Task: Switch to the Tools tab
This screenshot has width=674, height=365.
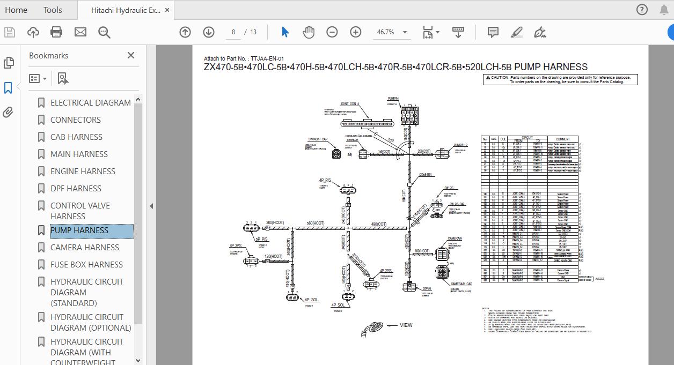Action: 53,10
